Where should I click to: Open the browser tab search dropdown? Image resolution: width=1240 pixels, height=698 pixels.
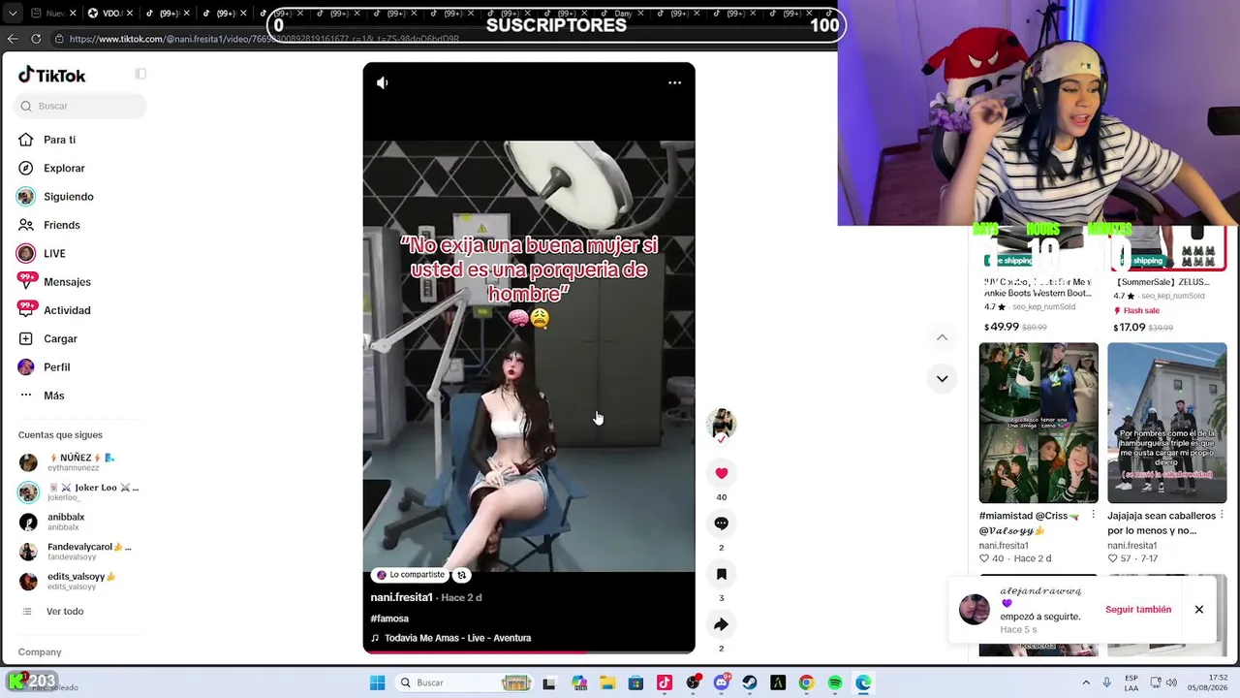pos(13,14)
